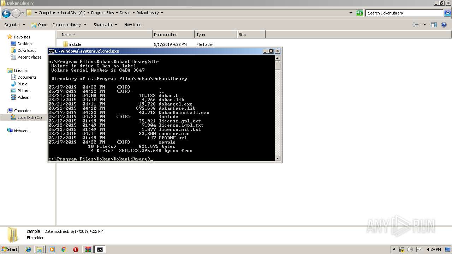The height and width of the screenshot is (254, 452).
Task: Click the WinRAR taskbar icon
Action: [88, 249]
